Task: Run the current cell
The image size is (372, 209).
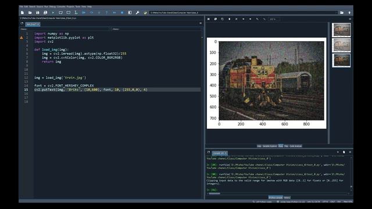Action: [60, 13]
